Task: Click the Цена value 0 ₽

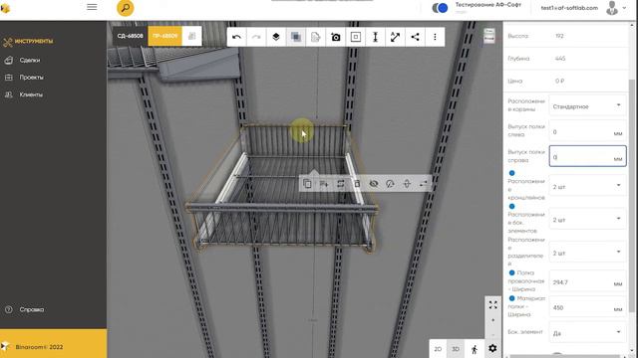Action: click(x=559, y=81)
